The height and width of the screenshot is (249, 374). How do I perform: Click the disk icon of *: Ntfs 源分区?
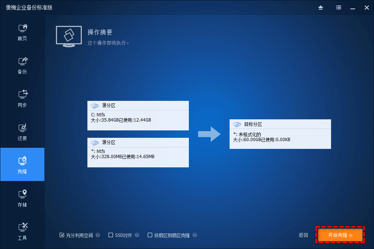95,143
